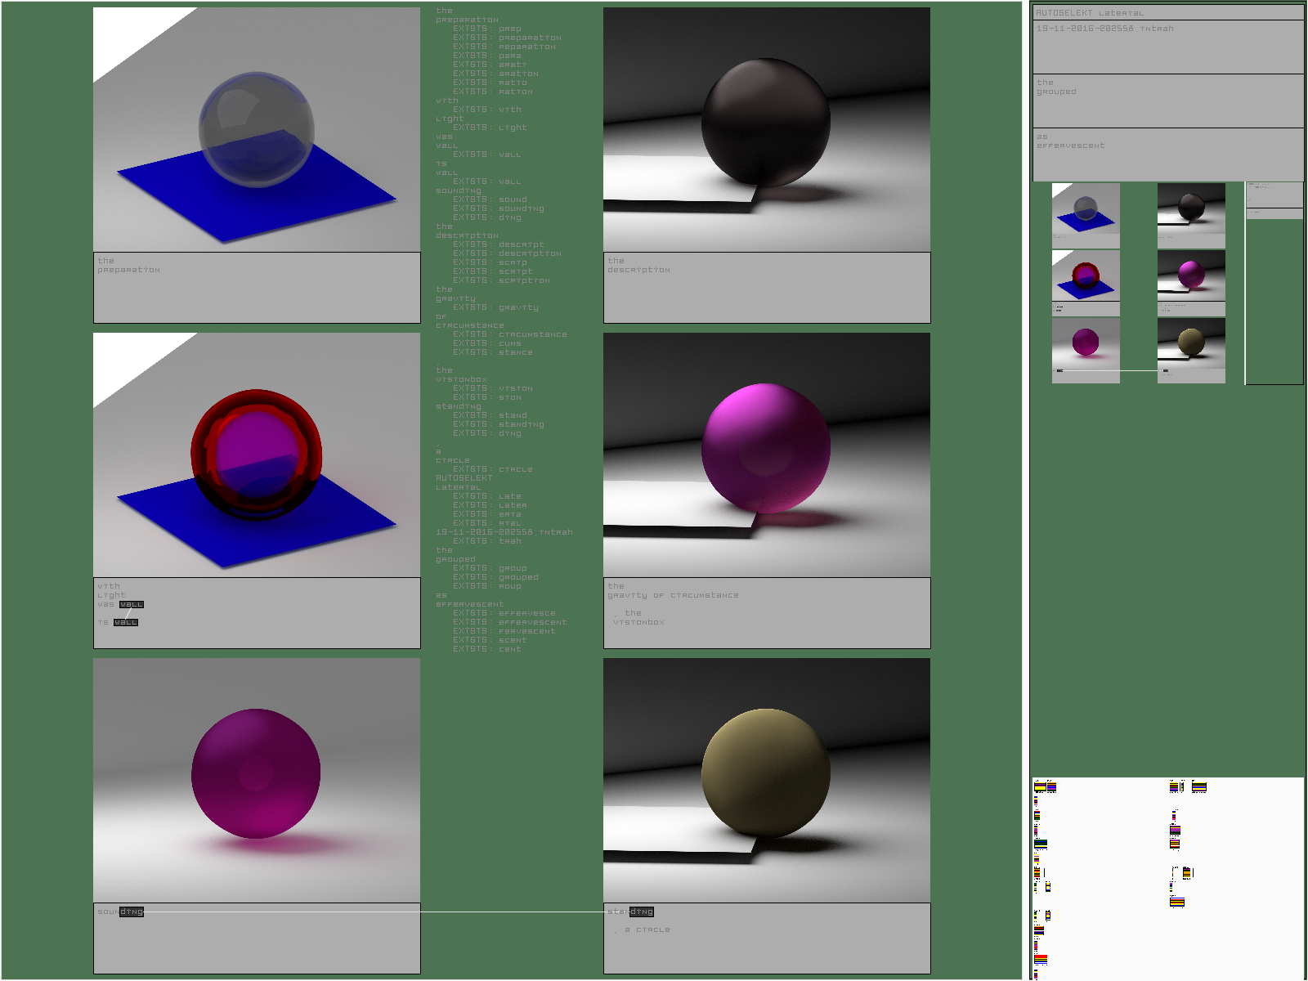
Task: Click the "EXISTS : with" line
Action: click(x=487, y=110)
